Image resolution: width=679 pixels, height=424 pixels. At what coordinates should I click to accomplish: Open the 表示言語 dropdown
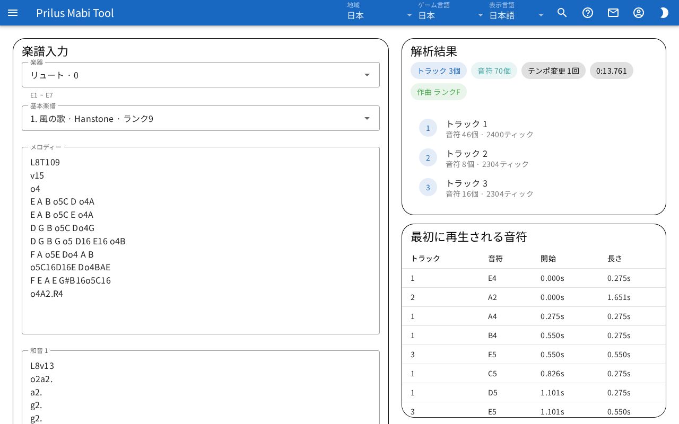[x=517, y=15]
